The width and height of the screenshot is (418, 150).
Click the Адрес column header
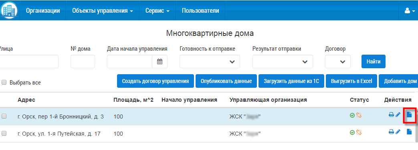click(26, 100)
